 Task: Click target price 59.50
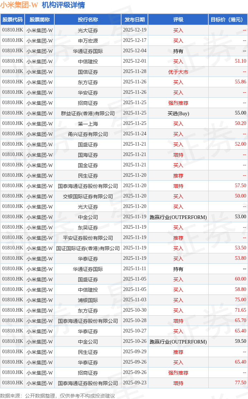(x=240, y=341)
